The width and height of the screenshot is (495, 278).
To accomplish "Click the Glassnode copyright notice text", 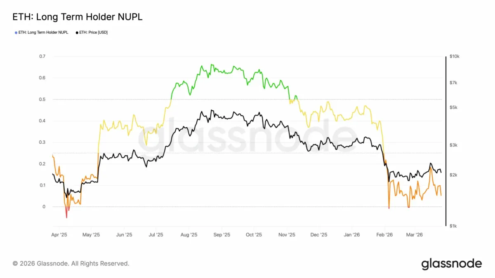I will point(71,263).
